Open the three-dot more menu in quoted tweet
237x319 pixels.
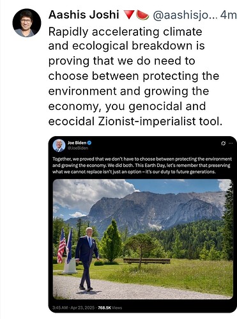(231, 143)
